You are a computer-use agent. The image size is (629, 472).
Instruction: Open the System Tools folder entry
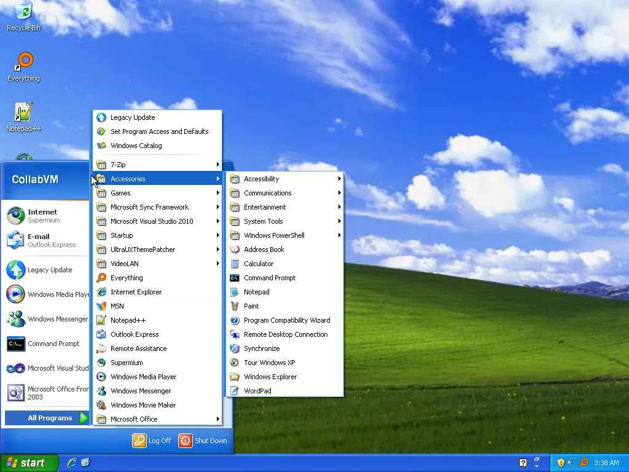285,221
